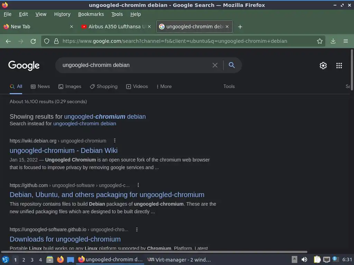Viewport: 354px width, 265px height.
Task: Reload the current page
Action: pos(33,41)
